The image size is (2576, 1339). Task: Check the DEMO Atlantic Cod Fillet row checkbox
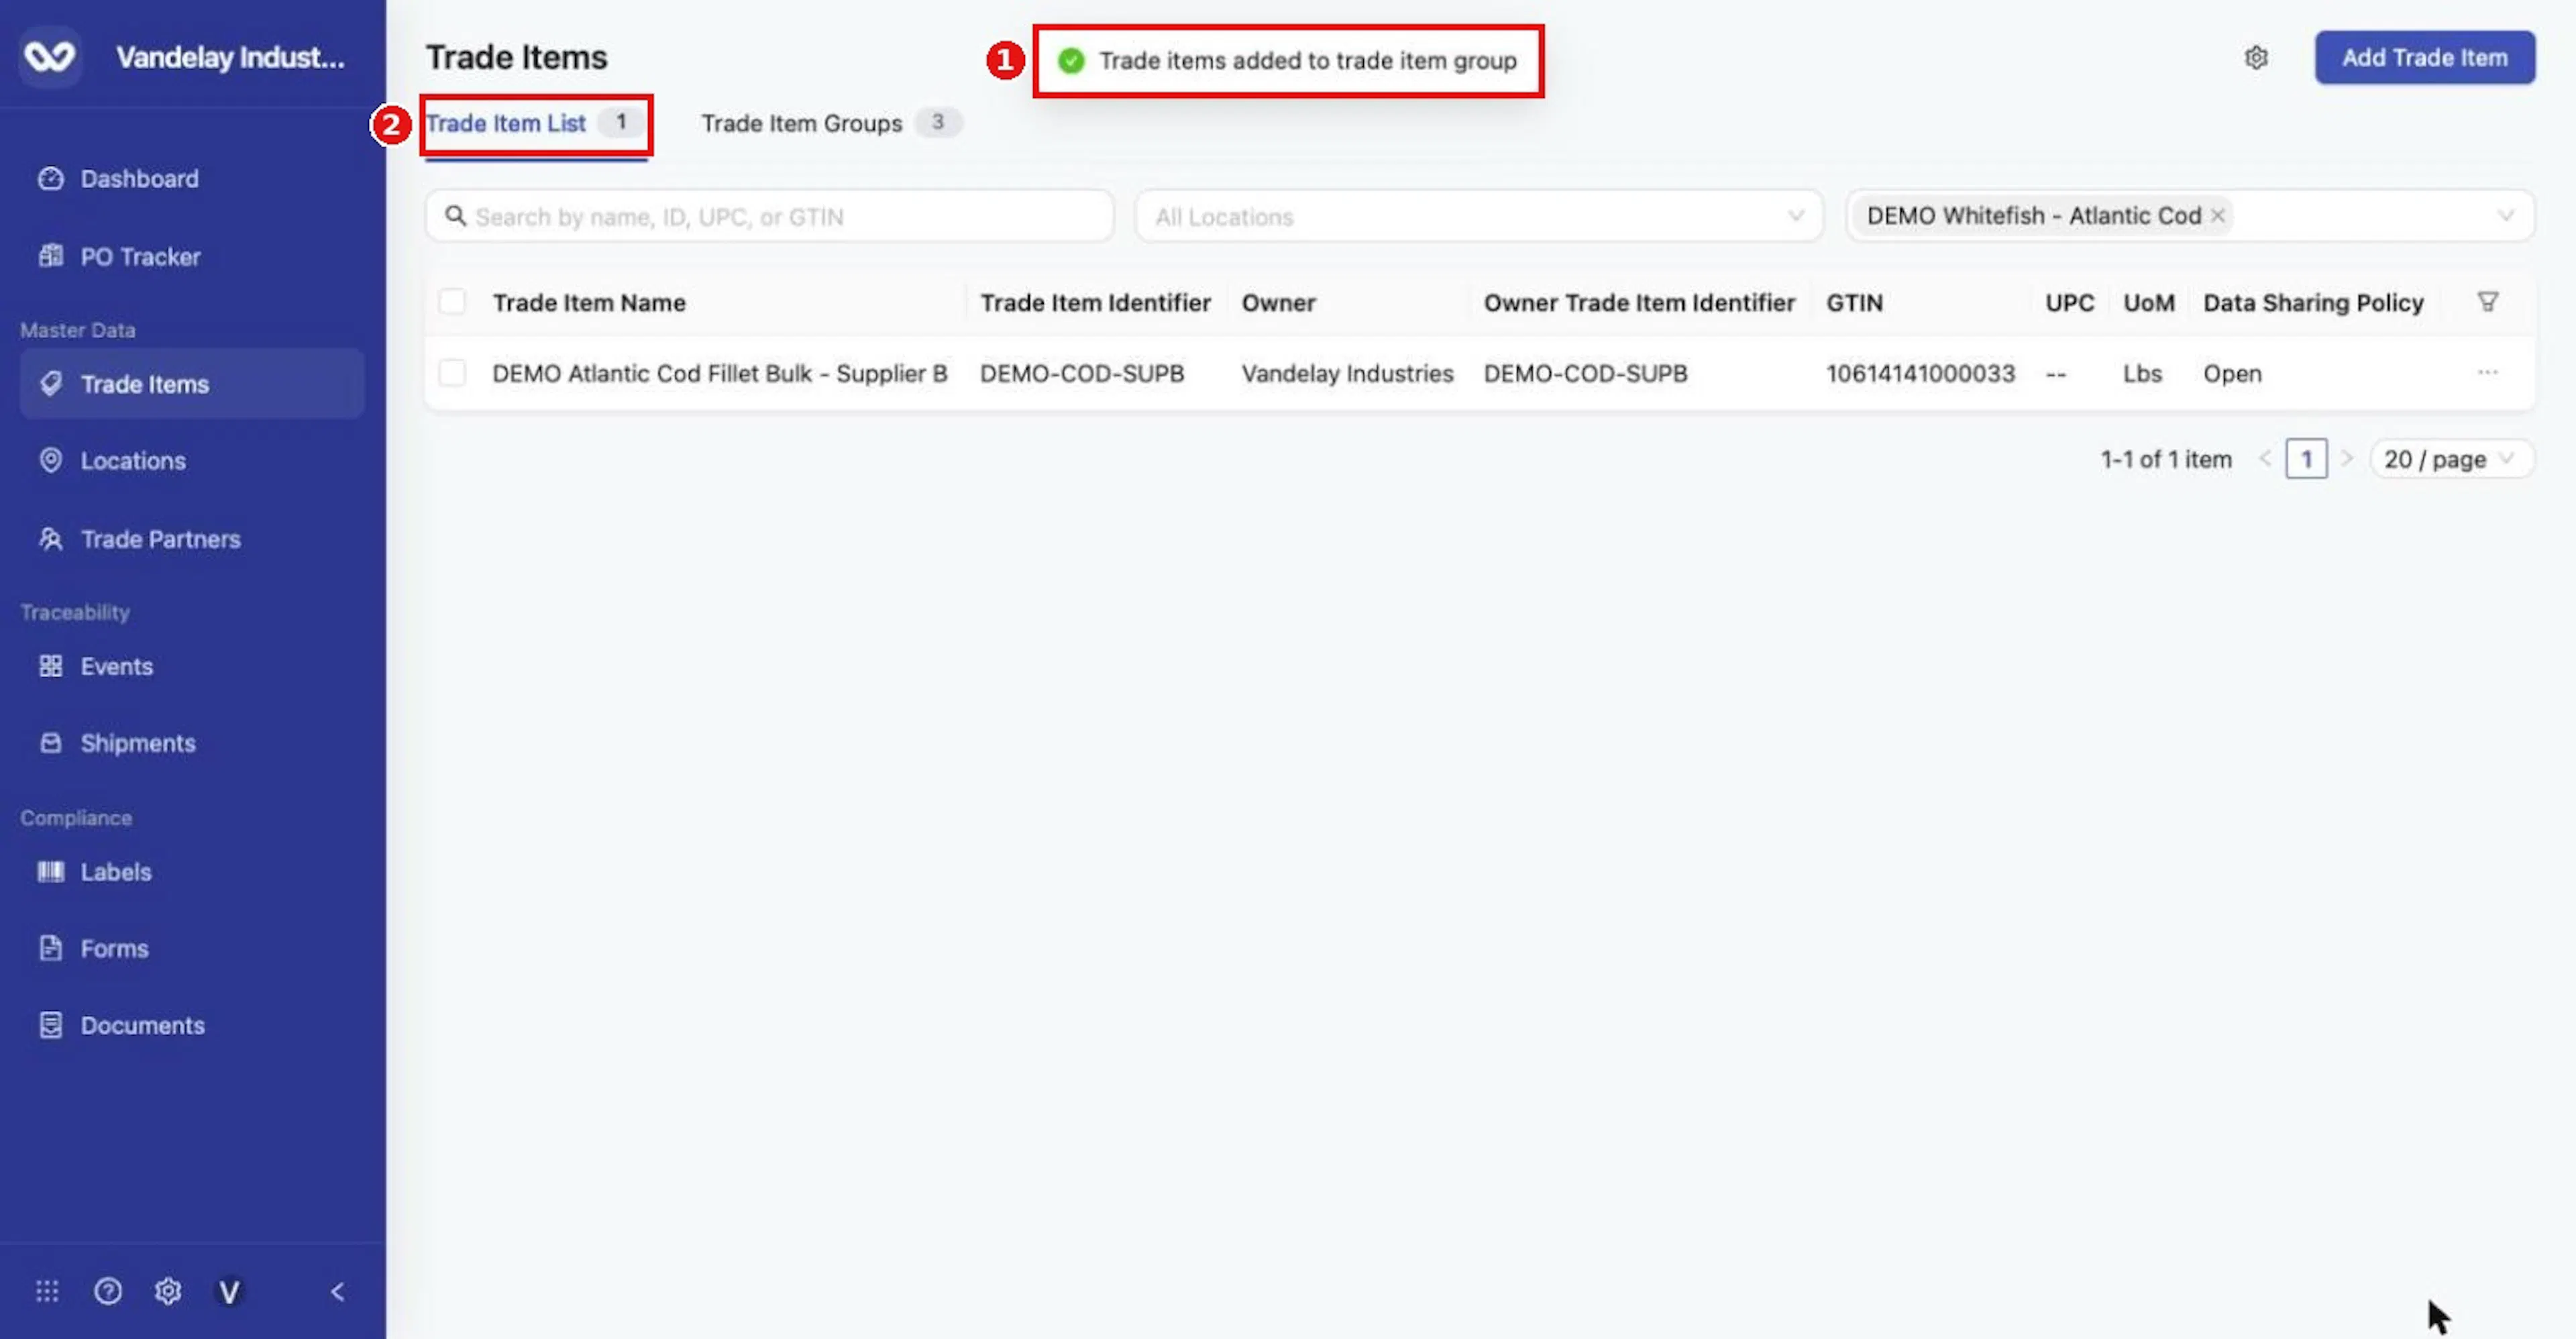pos(452,373)
